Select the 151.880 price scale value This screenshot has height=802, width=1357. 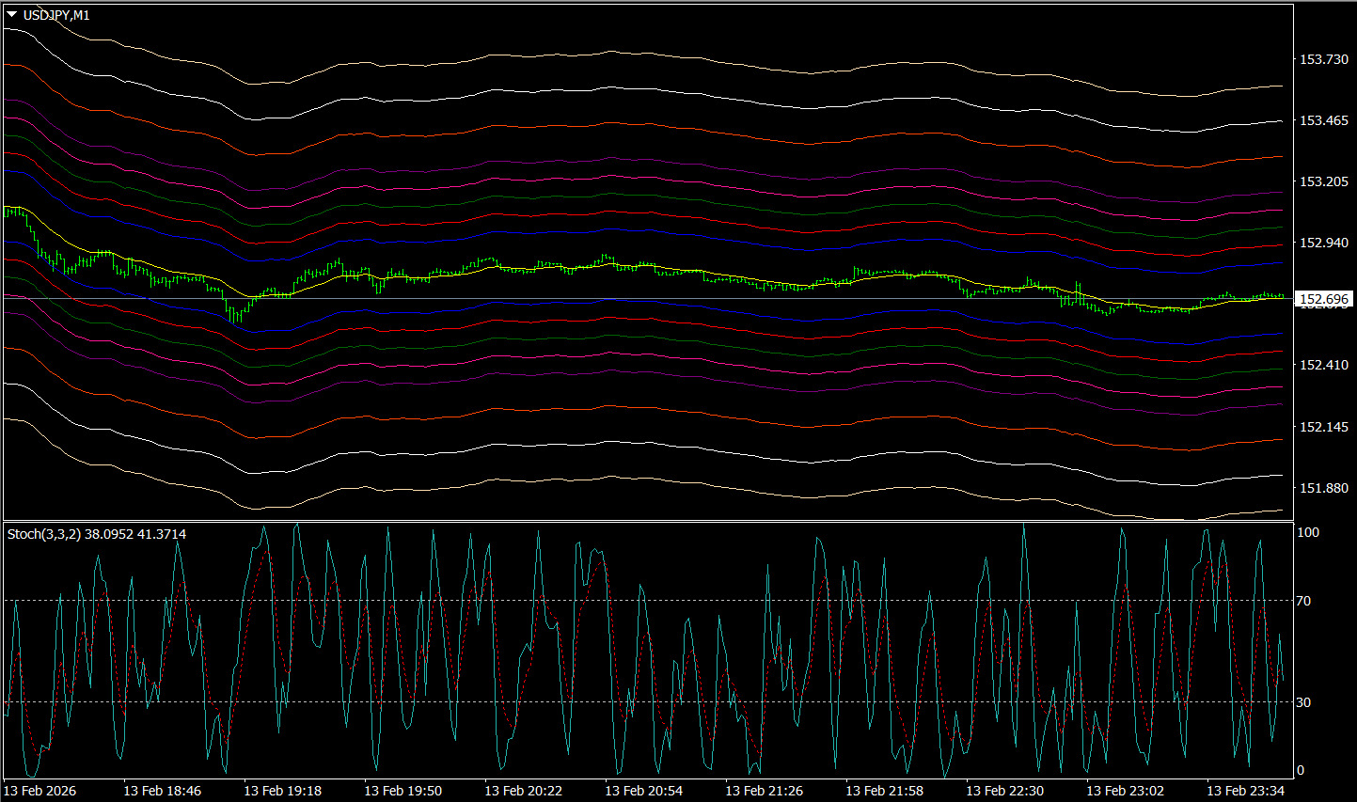pyautogui.click(x=1323, y=488)
